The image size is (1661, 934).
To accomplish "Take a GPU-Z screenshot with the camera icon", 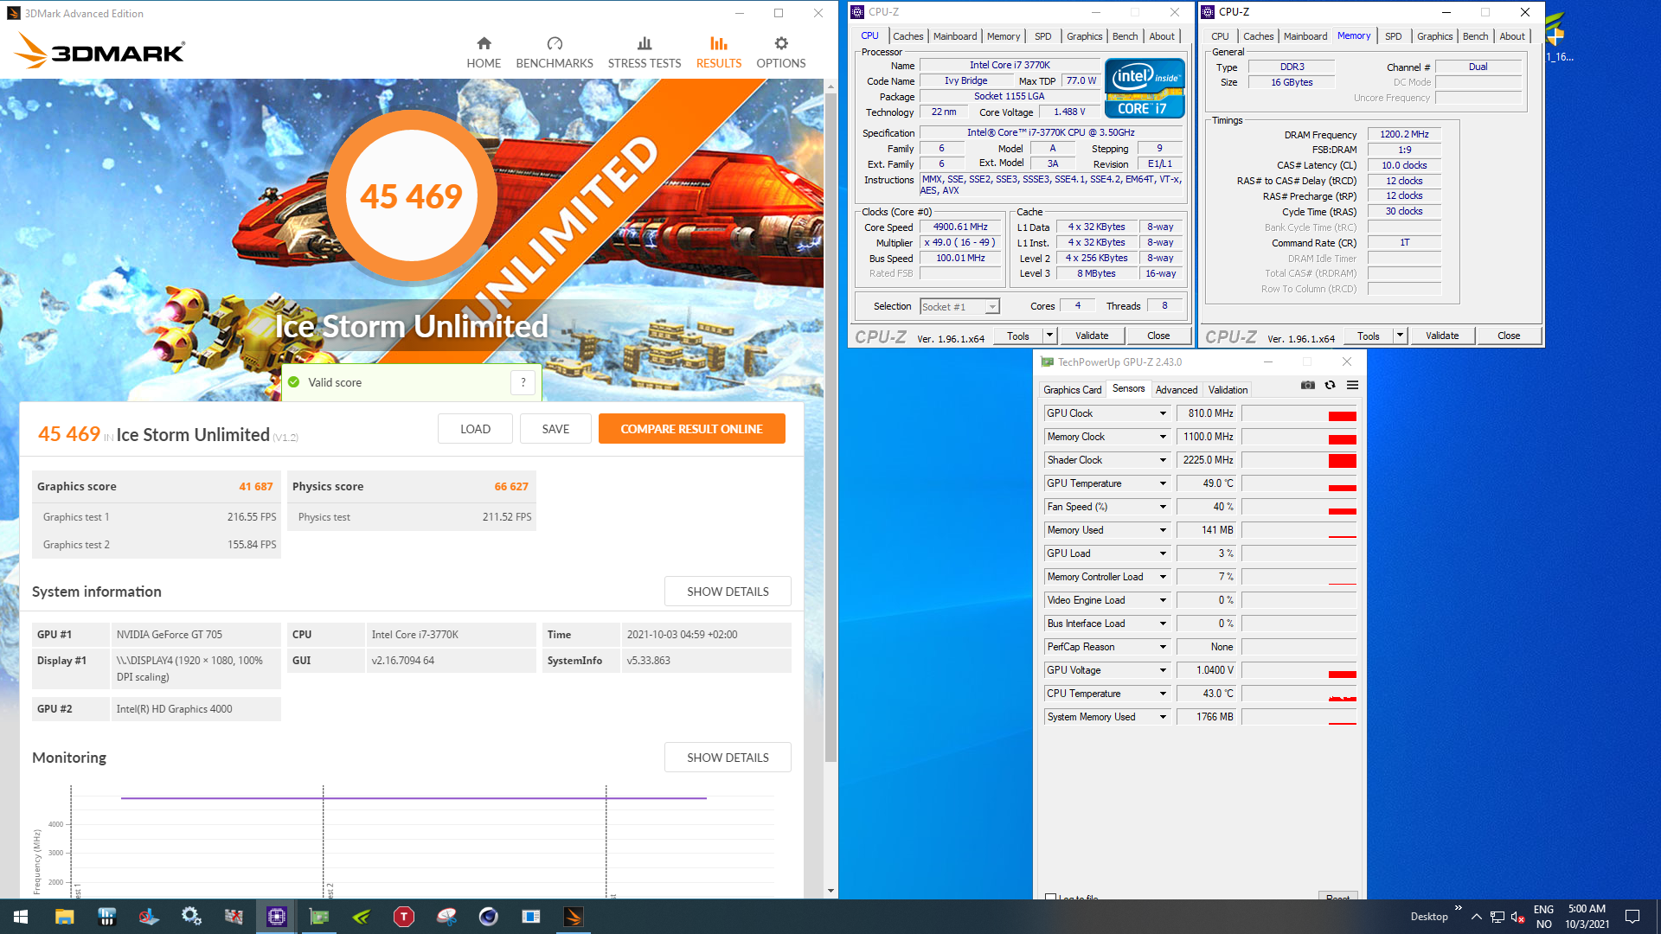I will (1308, 386).
